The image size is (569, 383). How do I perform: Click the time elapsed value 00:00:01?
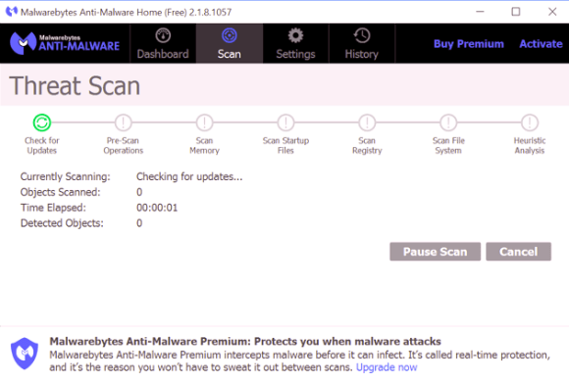pos(157,208)
